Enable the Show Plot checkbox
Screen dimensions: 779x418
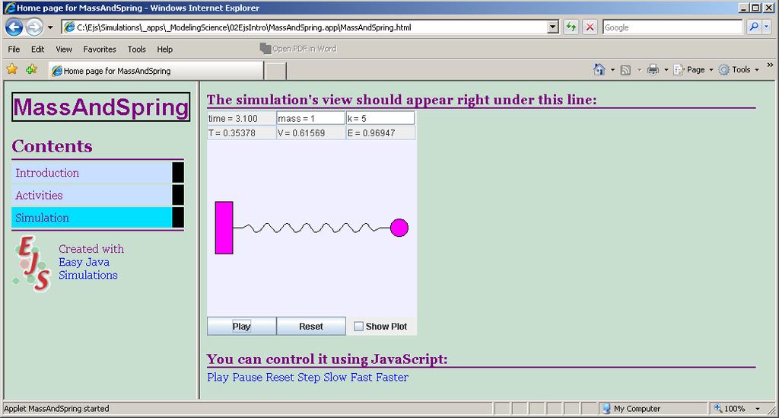point(358,327)
